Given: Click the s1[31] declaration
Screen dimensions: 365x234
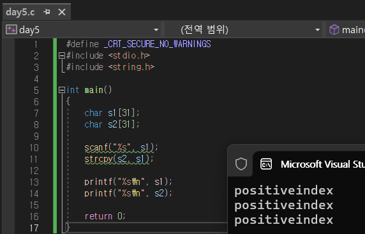Looking at the screenshot, I should click(x=123, y=113).
